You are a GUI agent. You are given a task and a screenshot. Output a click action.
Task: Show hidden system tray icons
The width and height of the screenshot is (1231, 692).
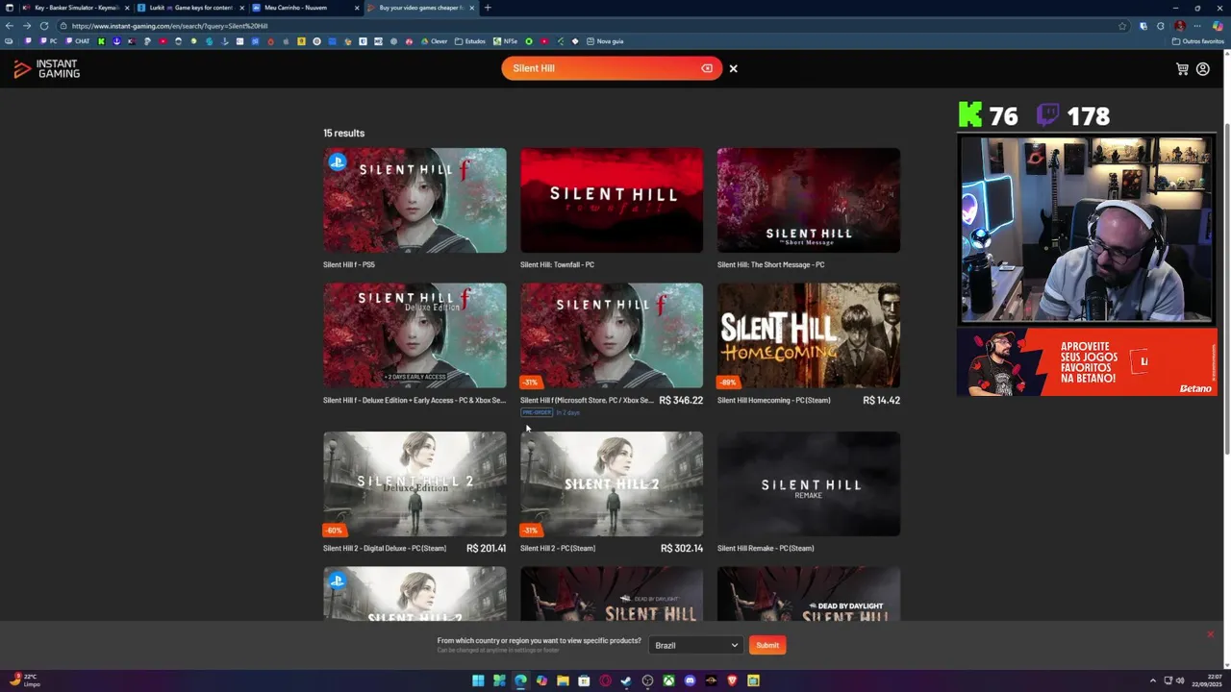1152,680
